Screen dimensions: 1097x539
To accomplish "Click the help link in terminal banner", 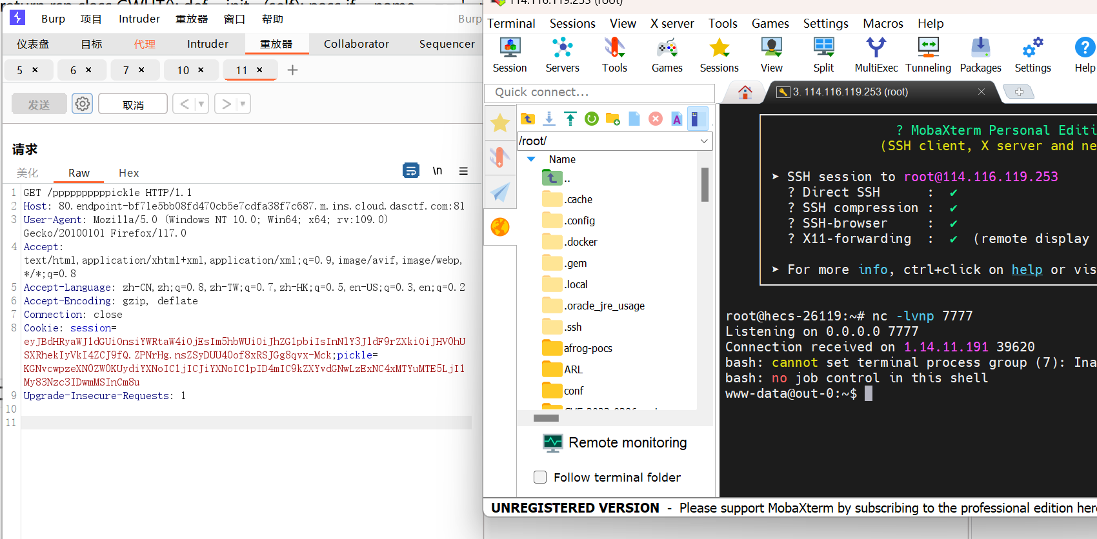I will (x=1027, y=269).
